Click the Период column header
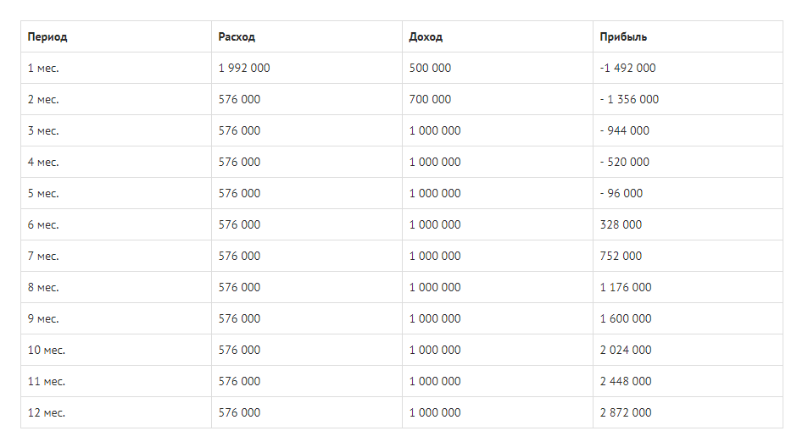Image resolution: width=808 pixels, height=442 pixels. (x=47, y=37)
